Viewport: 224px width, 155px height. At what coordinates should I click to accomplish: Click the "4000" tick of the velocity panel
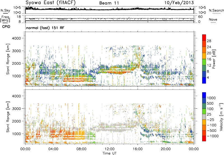point(16,96)
